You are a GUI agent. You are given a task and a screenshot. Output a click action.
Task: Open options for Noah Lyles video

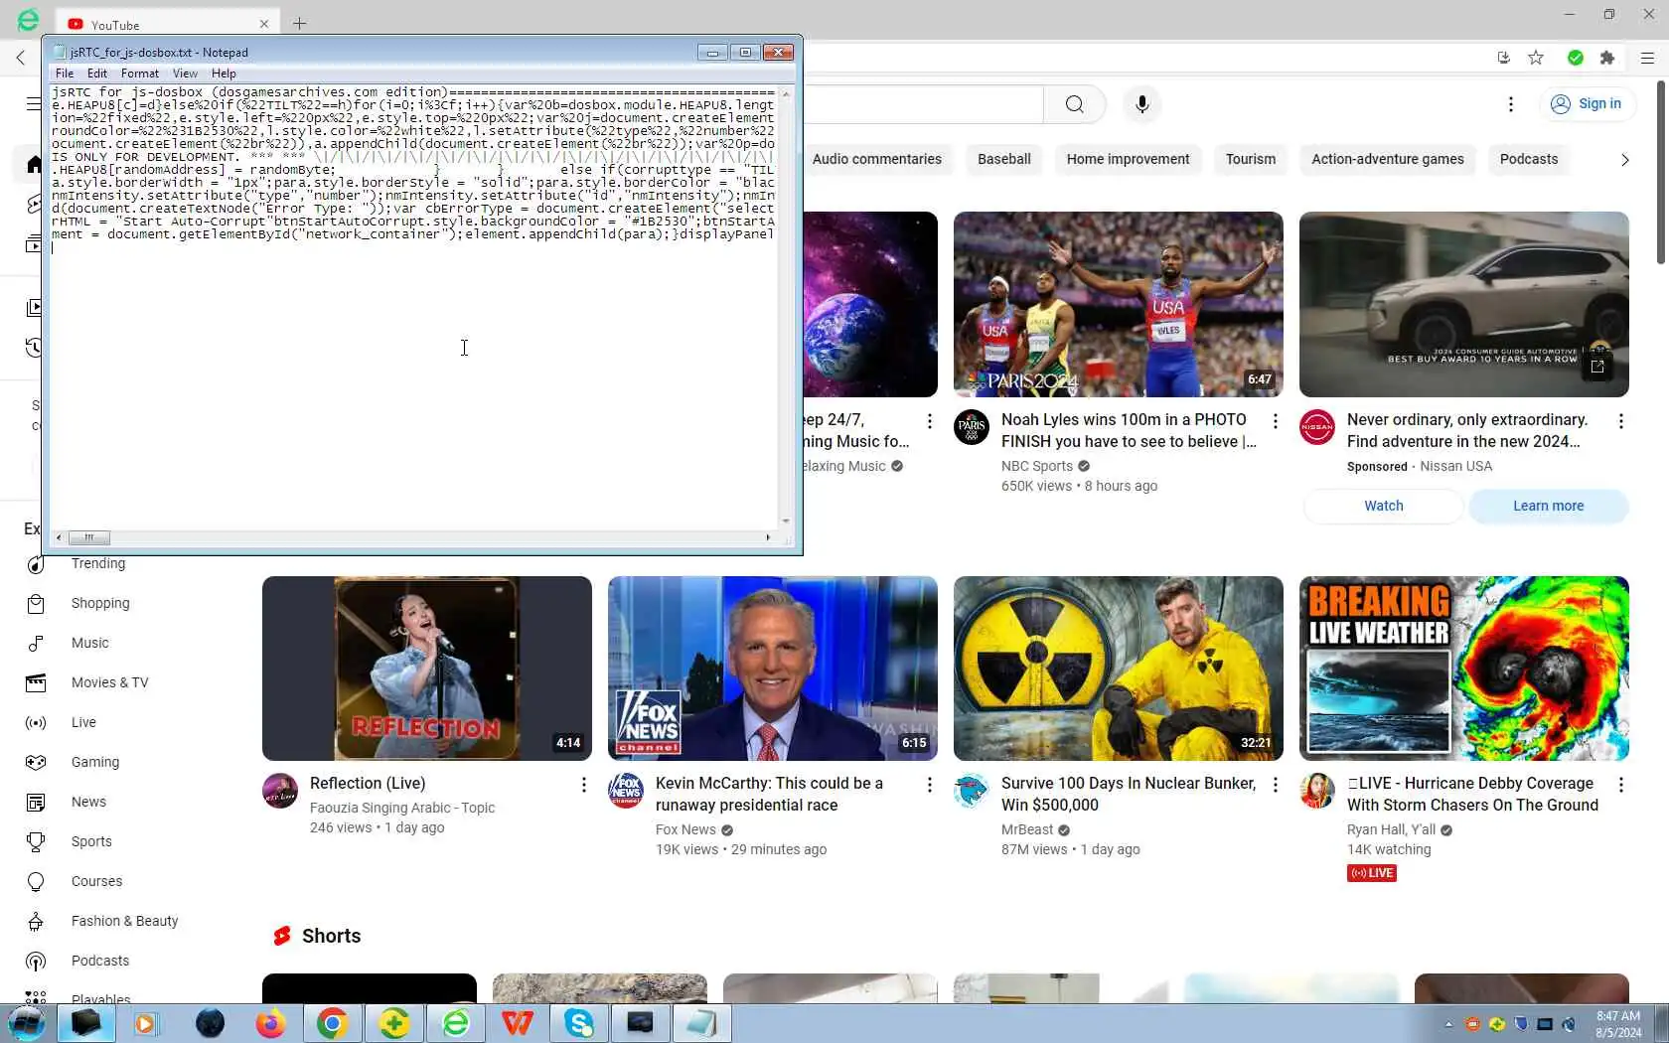pos(1275,421)
